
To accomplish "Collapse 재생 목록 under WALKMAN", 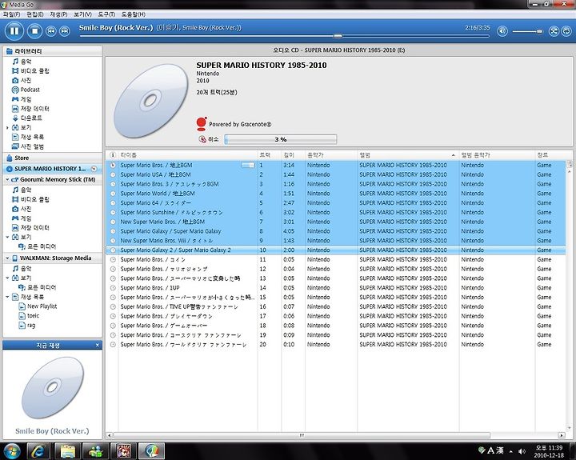I will click(7, 297).
